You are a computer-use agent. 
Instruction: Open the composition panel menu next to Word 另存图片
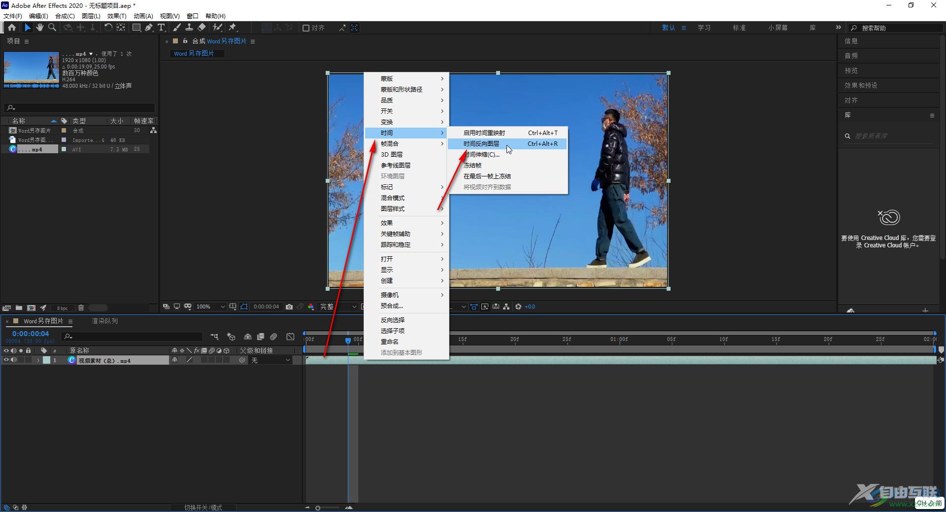point(253,41)
